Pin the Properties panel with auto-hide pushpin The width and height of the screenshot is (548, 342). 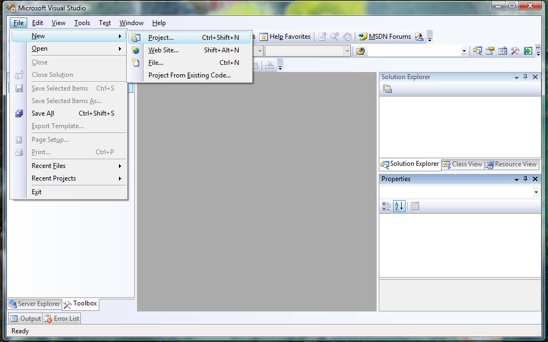click(x=525, y=179)
